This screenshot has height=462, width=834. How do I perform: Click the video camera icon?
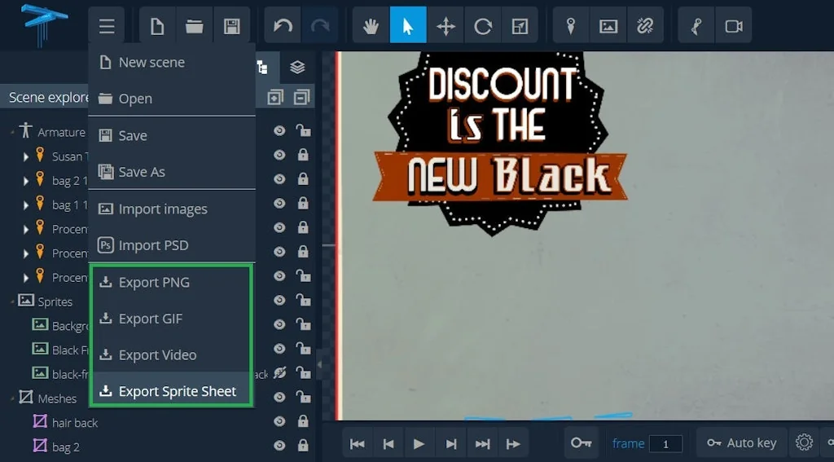tap(734, 26)
